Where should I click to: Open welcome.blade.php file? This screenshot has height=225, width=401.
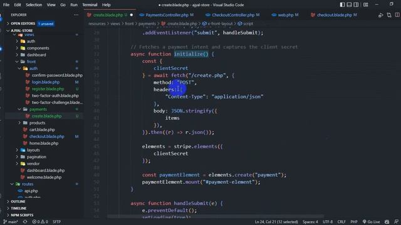[x=44, y=177]
